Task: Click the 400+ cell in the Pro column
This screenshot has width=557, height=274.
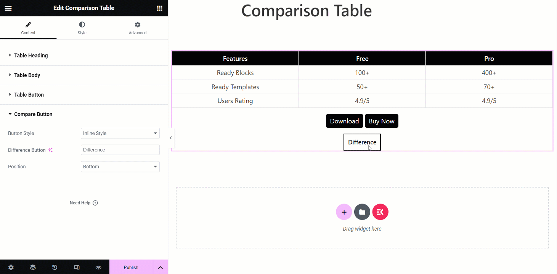Action: tap(489, 73)
